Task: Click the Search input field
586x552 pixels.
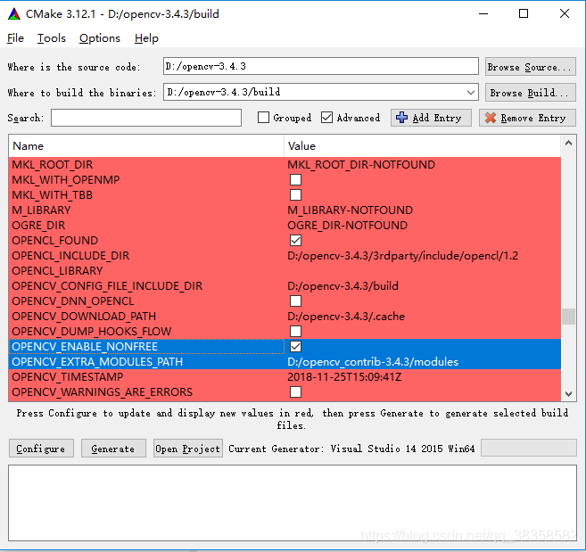Action: click(x=146, y=118)
